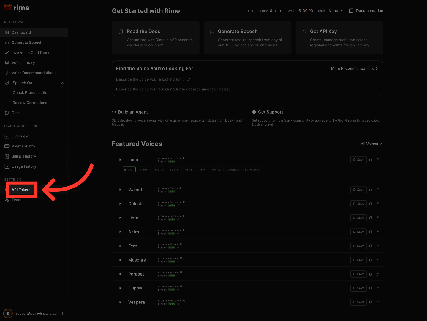Save the Walnut voice
Image resolution: width=427 pixels, height=321 pixels.
pyautogui.click(x=358, y=190)
